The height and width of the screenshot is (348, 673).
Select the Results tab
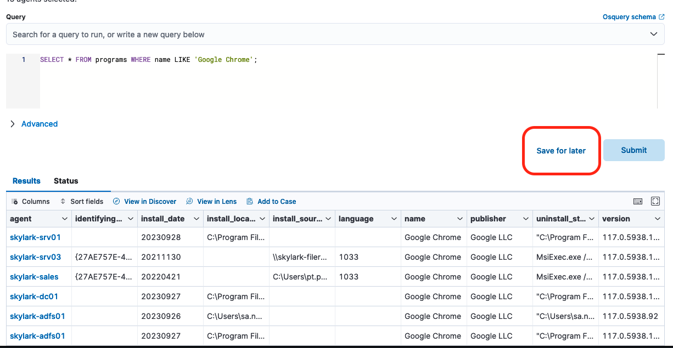tap(26, 181)
